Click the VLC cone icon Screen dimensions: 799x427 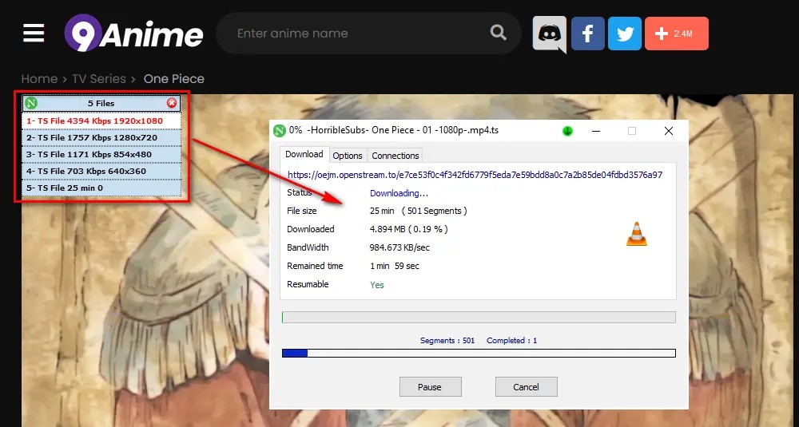pos(637,233)
